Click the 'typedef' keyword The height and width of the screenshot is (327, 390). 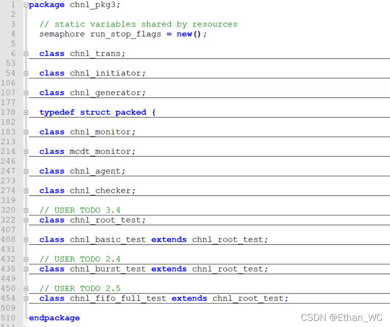pos(57,113)
